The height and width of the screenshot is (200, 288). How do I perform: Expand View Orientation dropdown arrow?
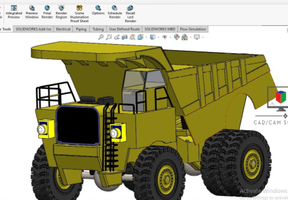click(147, 37)
